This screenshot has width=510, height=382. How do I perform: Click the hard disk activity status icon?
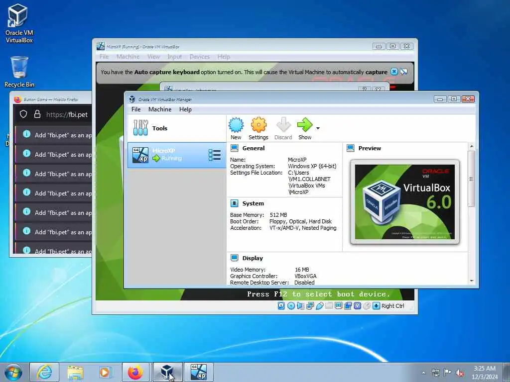click(x=281, y=306)
